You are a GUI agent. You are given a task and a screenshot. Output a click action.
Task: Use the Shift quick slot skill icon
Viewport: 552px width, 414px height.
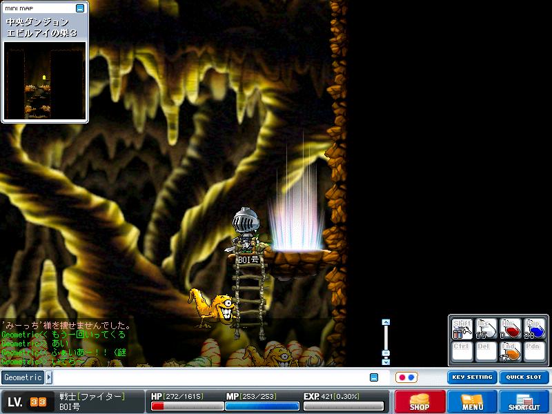click(x=462, y=329)
